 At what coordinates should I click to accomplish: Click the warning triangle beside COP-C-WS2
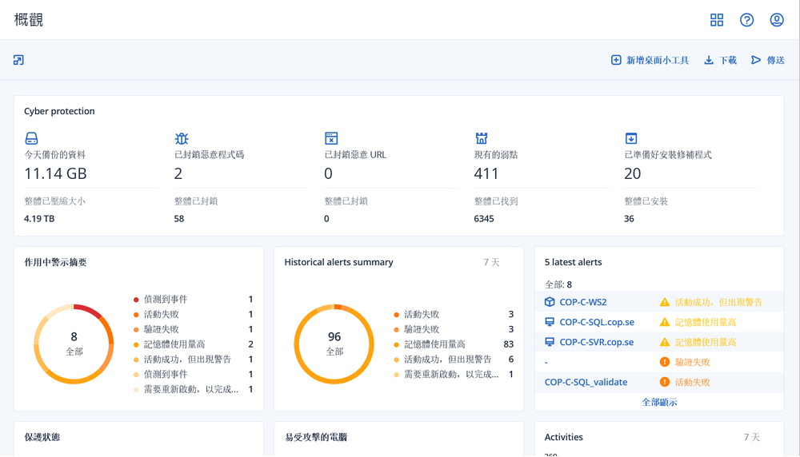[x=664, y=302]
